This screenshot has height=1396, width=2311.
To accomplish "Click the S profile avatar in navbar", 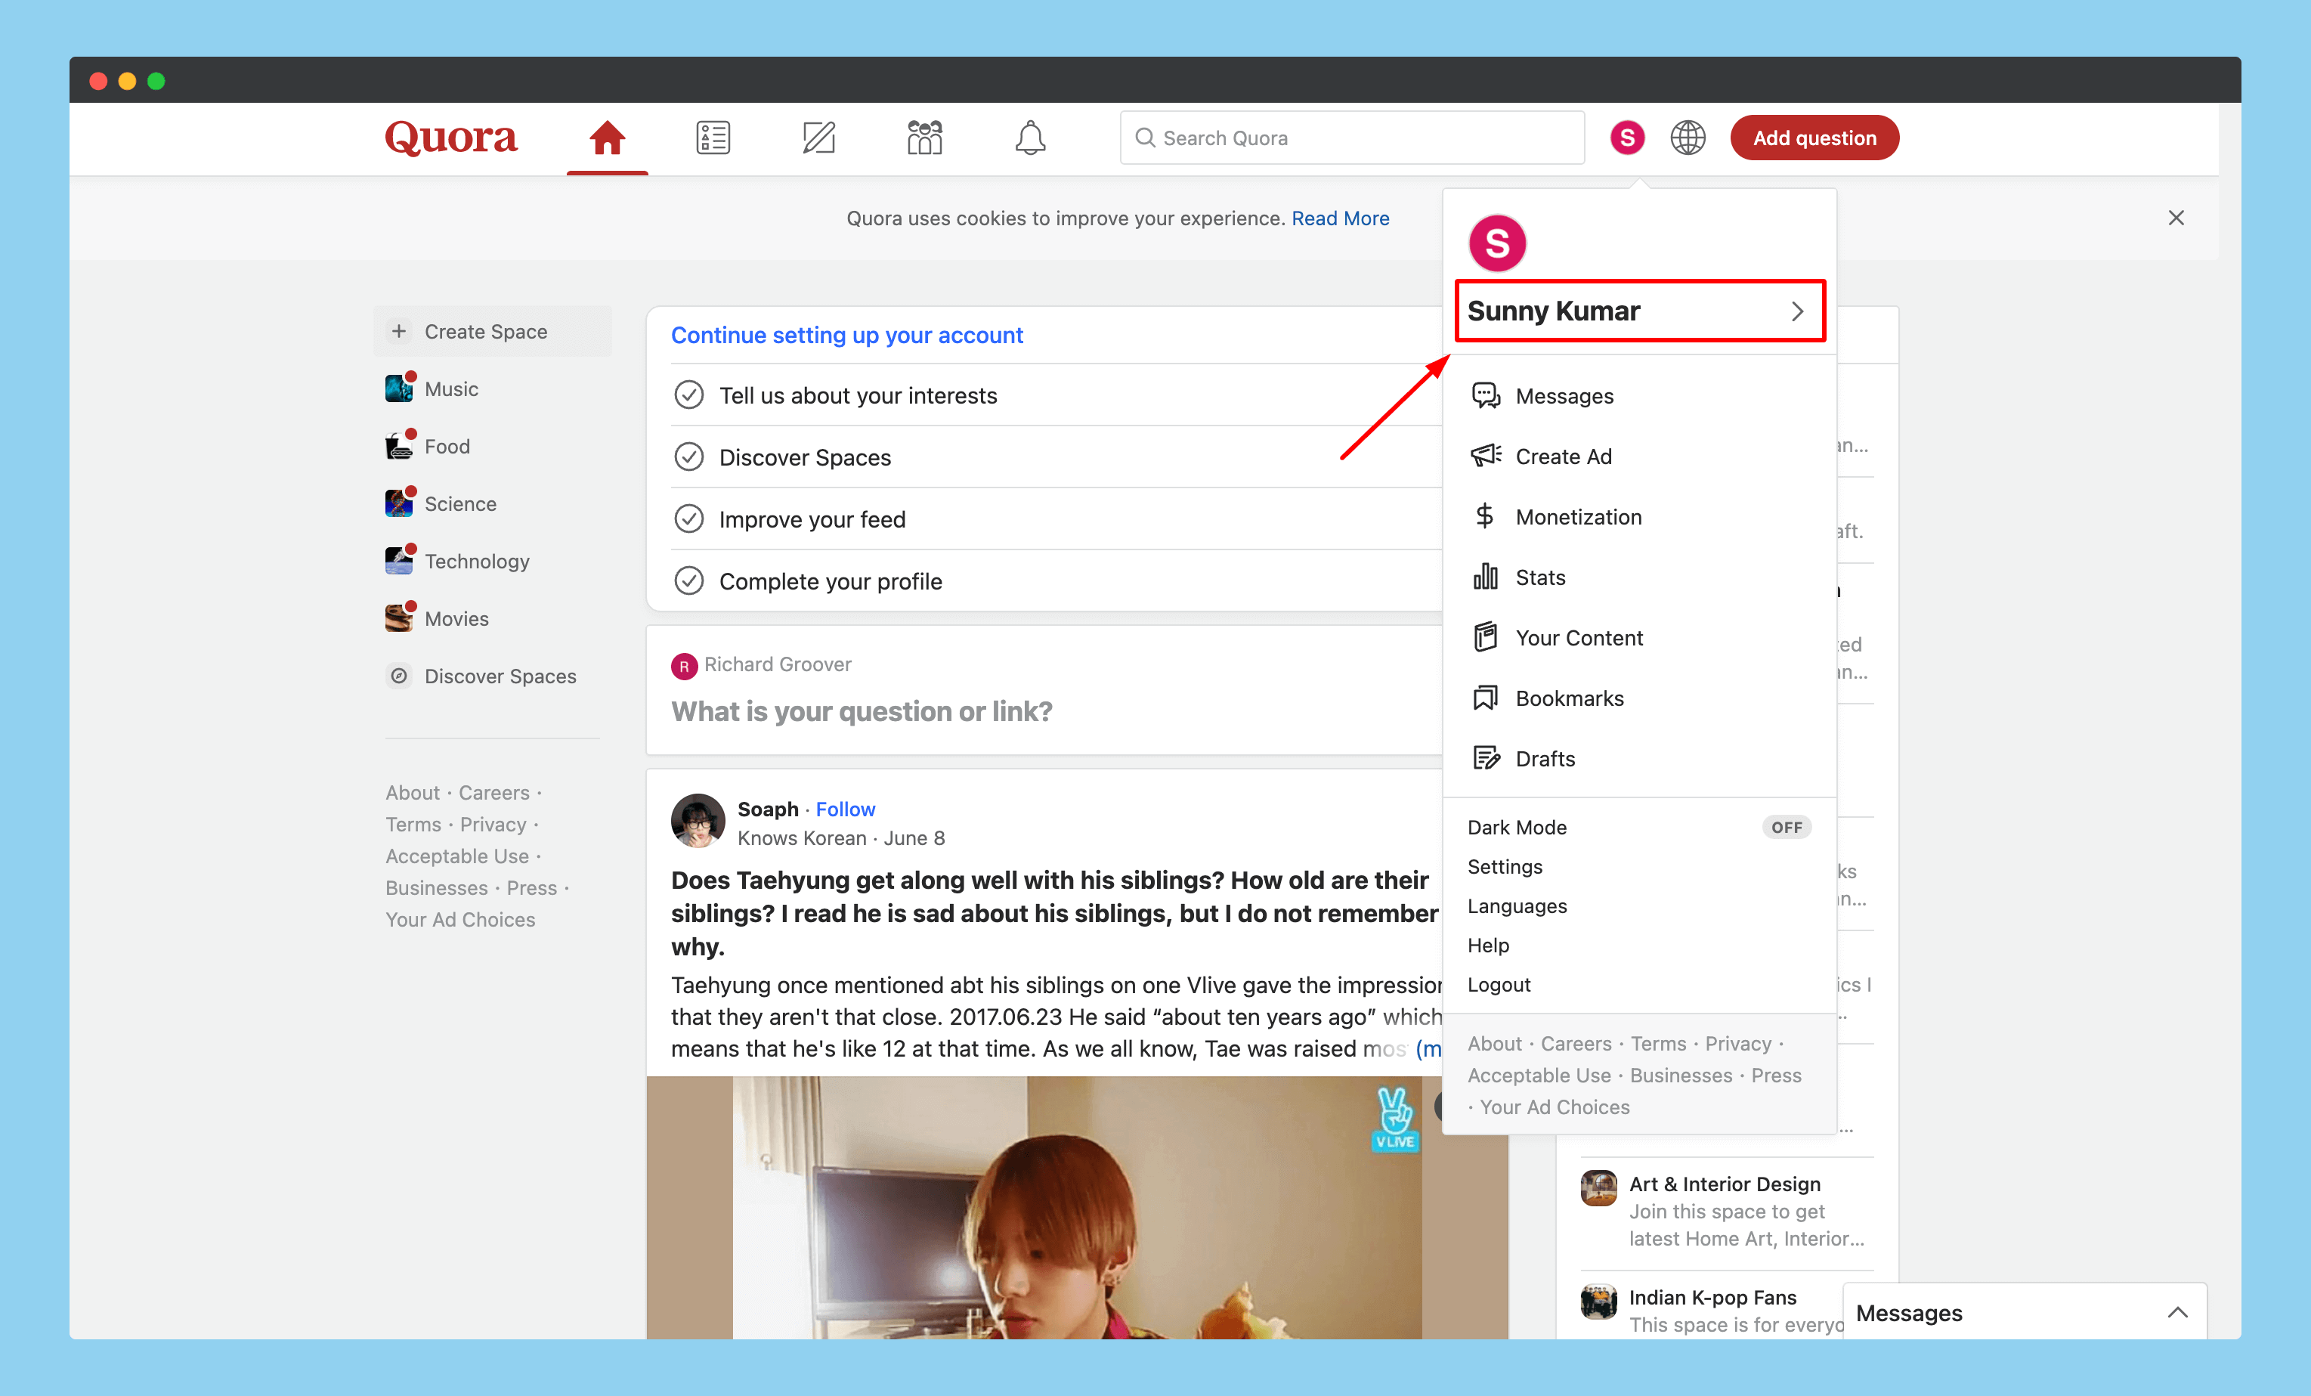I will pyautogui.click(x=1627, y=138).
